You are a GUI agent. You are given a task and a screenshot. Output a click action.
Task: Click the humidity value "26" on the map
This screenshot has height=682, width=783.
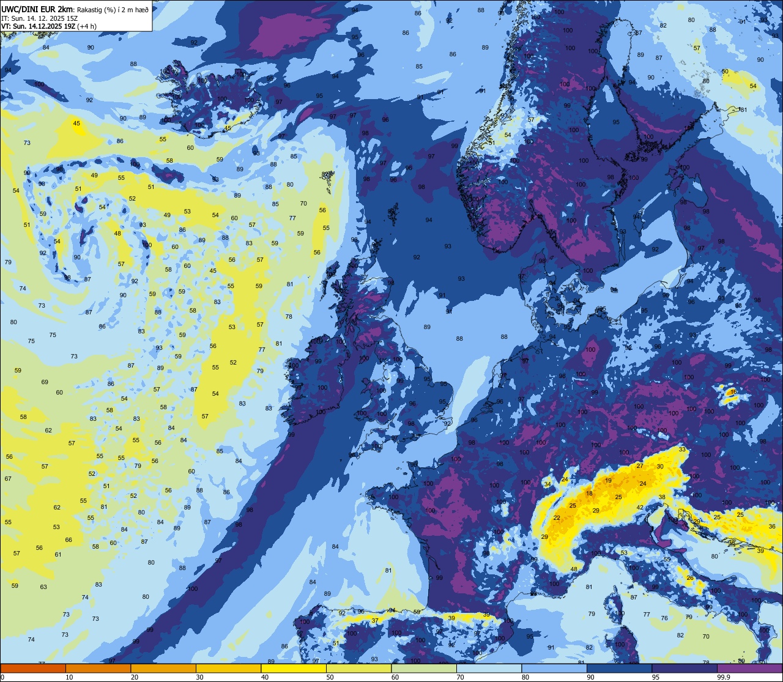coord(690,578)
